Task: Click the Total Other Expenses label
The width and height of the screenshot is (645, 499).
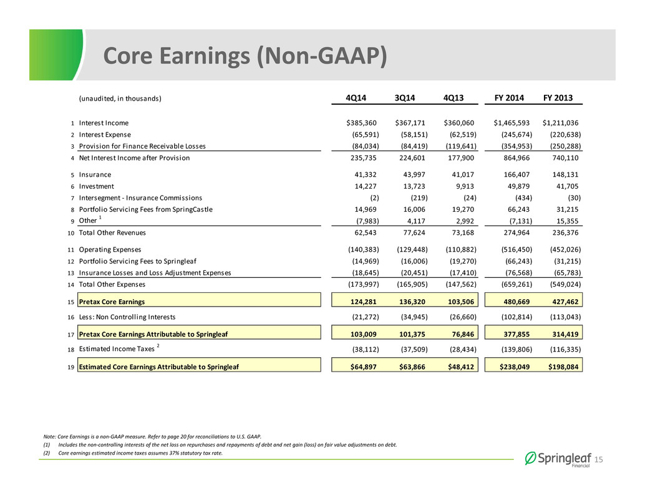Action: point(112,284)
